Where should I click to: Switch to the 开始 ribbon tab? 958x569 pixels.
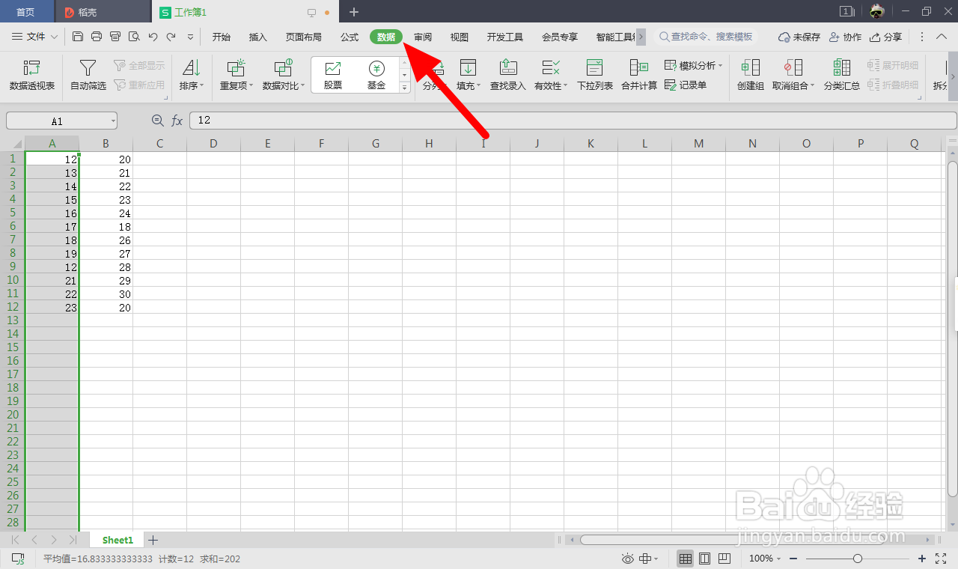[222, 37]
